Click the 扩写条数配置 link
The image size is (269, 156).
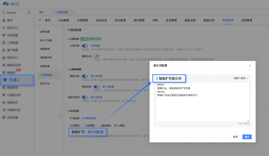pyautogui.click(x=89, y=118)
